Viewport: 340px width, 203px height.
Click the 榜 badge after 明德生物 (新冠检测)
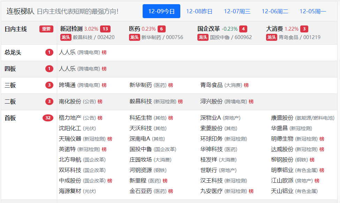[x=322, y=139]
